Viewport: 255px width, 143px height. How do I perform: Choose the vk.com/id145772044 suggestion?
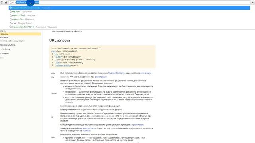129,27
